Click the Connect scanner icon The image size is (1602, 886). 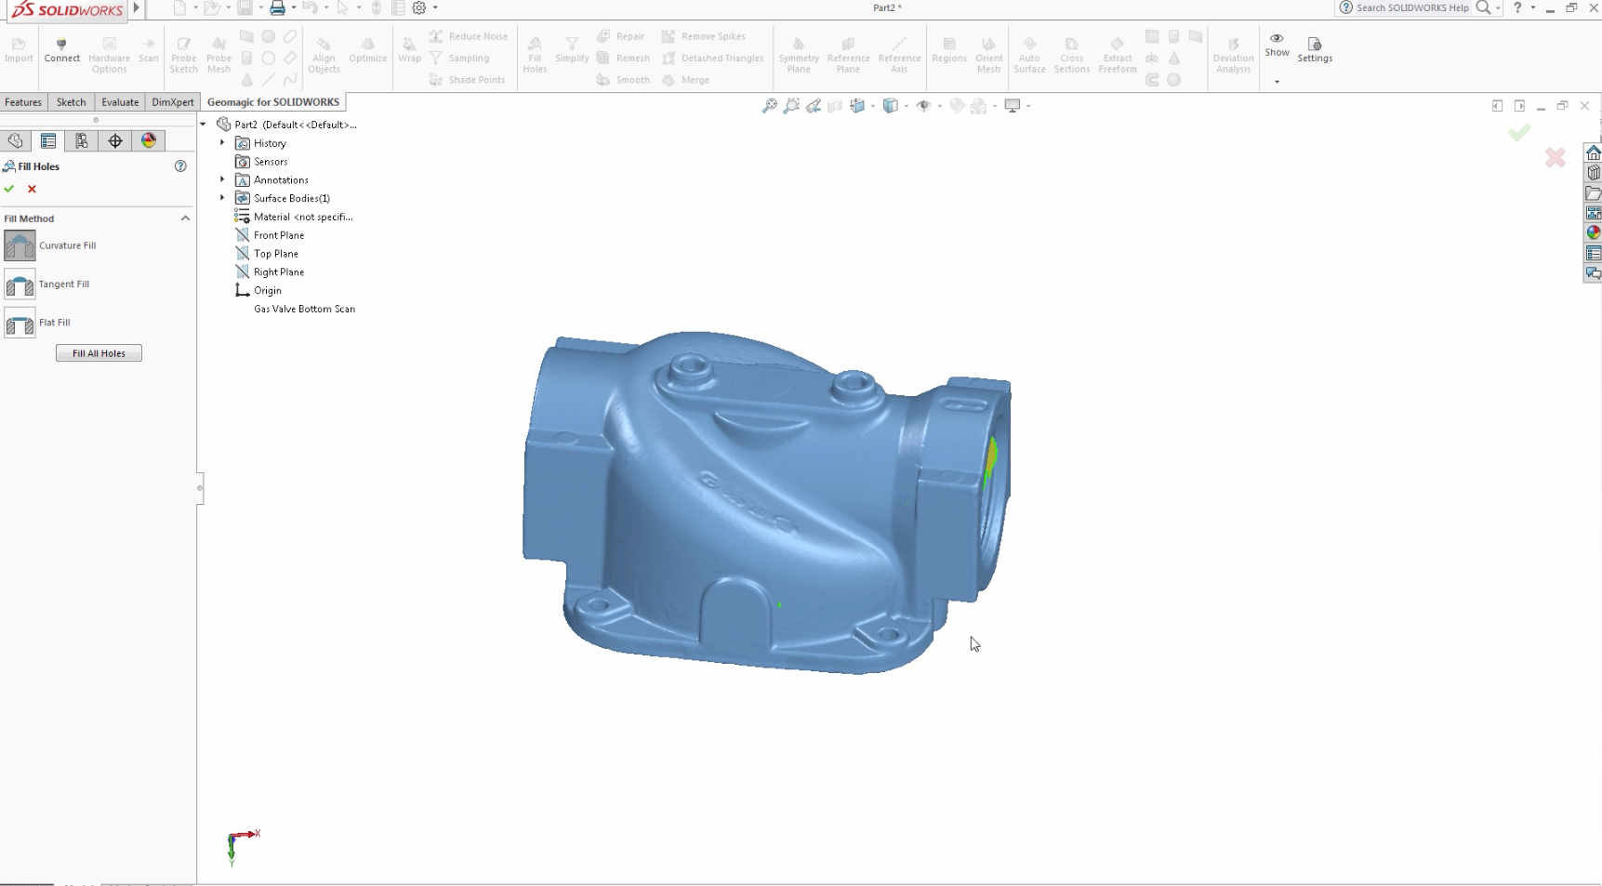point(61,44)
